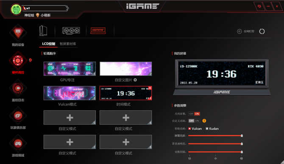Add custom mode in slot 5
284x164 pixels.
coord(70,118)
